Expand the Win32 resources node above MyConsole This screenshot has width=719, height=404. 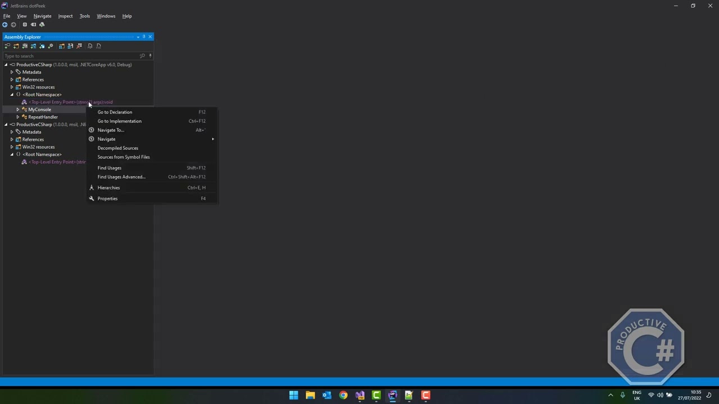pyautogui.click(x=12, y=87)
